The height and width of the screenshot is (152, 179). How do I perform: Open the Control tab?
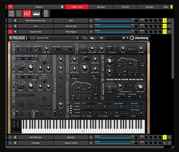point(125,7)
